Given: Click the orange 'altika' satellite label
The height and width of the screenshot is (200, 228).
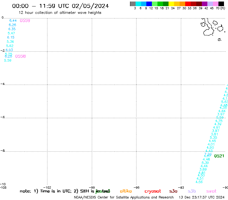Looking at the screenshot, I should [126, 191].
